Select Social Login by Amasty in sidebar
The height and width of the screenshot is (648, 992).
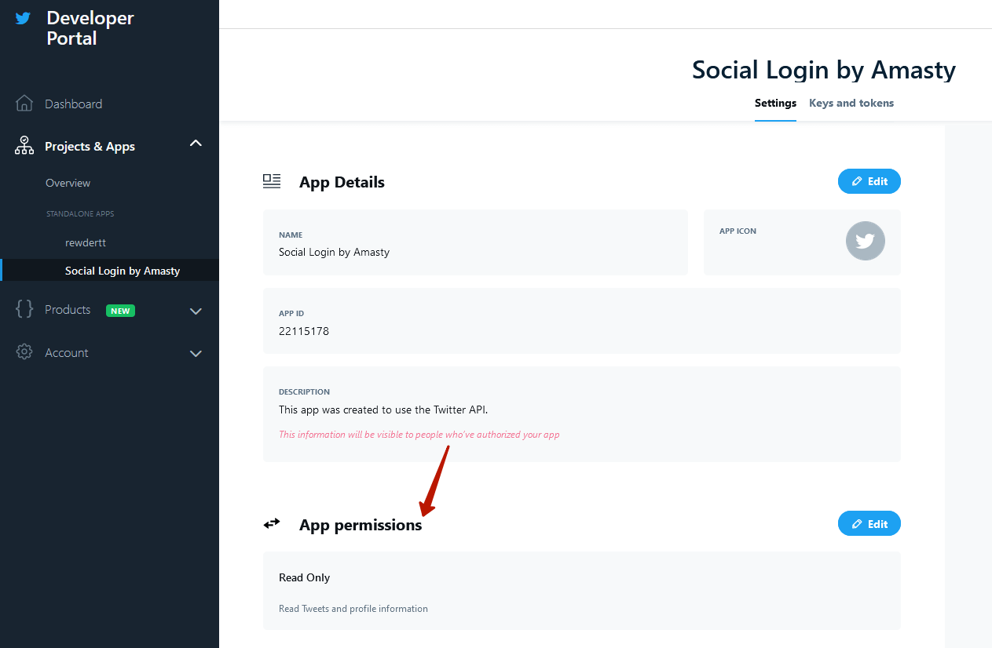[x=123, y=271]
